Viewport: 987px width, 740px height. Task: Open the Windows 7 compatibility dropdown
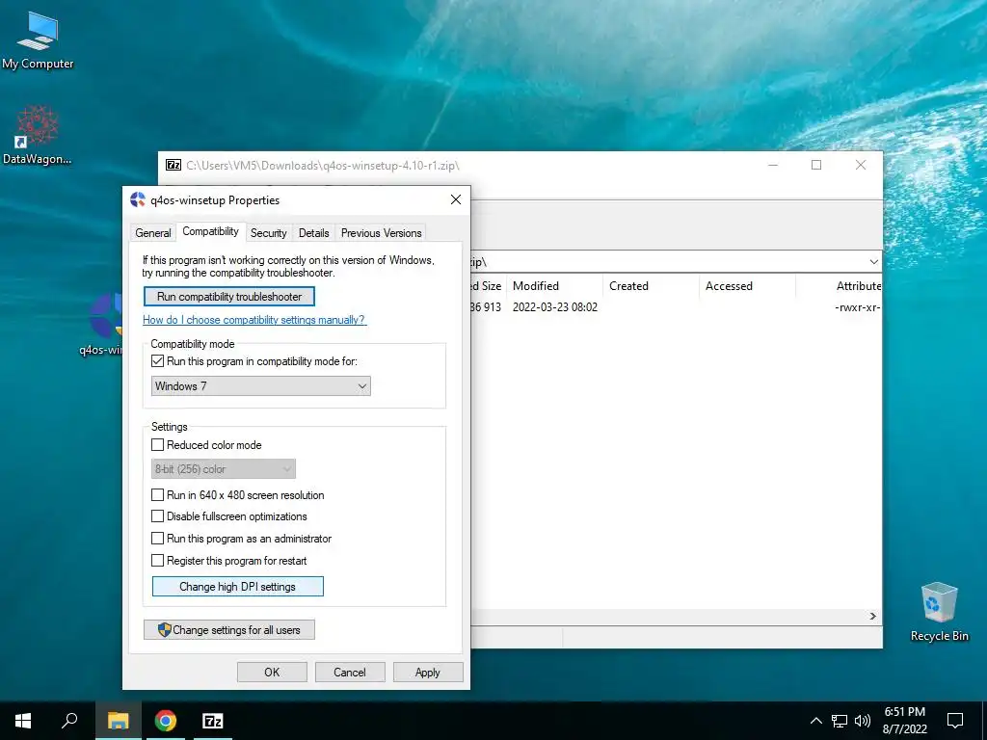tap(260, 385)
